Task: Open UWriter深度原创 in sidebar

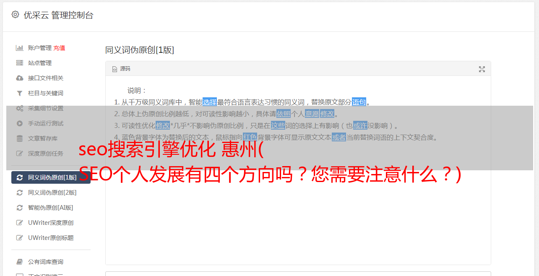Action: click(x=51, y=223)
